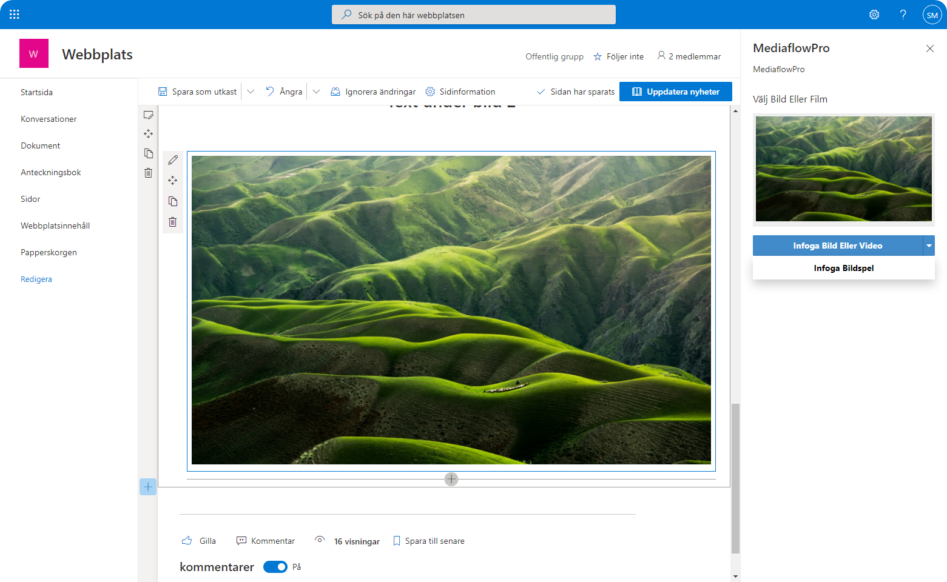Open the help question mark icon
This screenshot has width=947, height=582.
(x=903, y=15)
